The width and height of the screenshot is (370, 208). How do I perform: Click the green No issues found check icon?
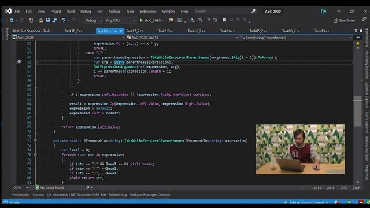[x=37, y=187]
